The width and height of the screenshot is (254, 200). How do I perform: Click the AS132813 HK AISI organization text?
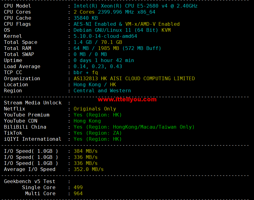pos(134,79)
